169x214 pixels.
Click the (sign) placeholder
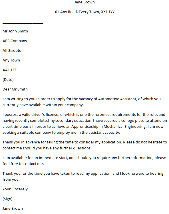7,199
